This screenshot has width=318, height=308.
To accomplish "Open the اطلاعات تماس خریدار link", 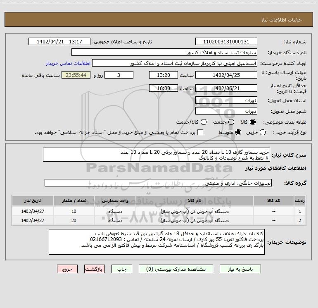I will [68, 63].
